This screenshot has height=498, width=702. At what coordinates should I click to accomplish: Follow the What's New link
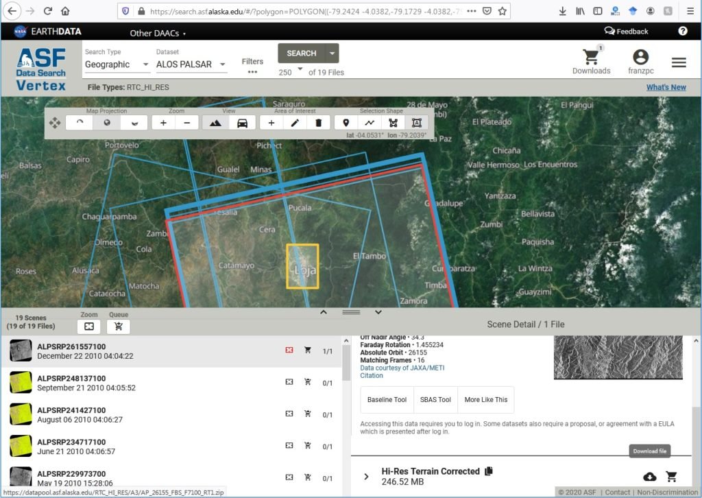pos(666,87)
